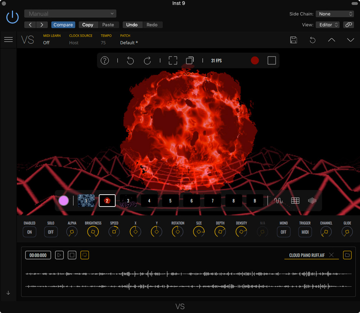Toggle the Mono OFF button

(284, 232)
